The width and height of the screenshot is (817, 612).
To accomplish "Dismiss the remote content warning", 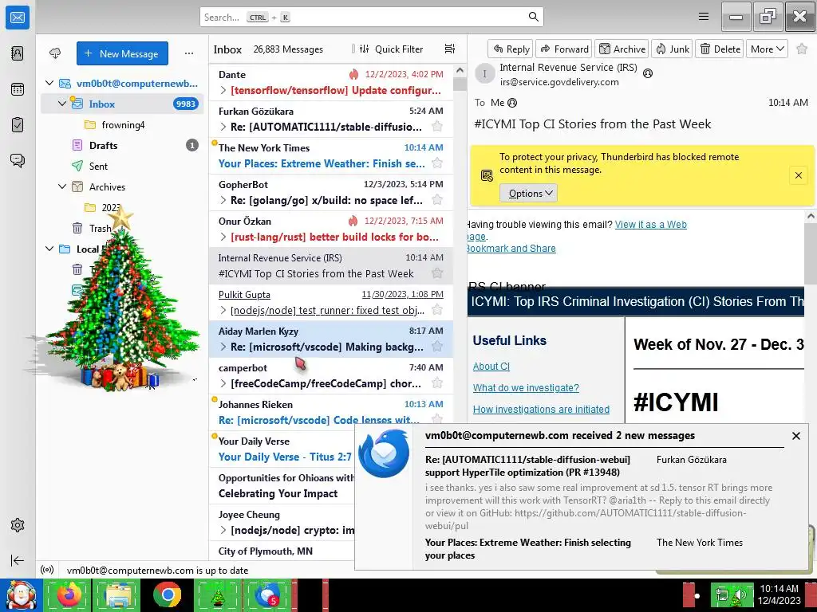I will point(798,175).
